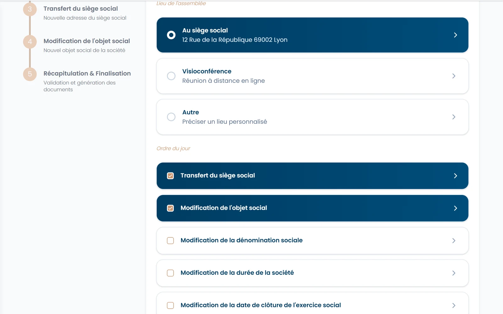503x314 pixels.
Task: Uncheck 'Modification de l'objet social' checkbox
Action: [170, 208]
